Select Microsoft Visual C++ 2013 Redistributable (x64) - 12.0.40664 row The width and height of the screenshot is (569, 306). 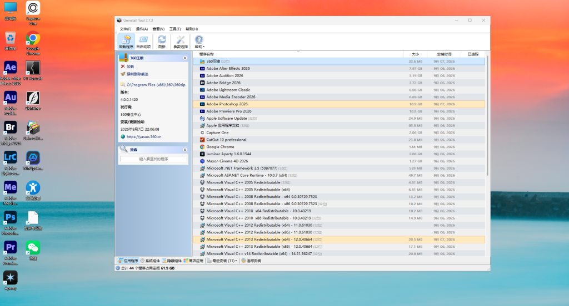tap(339, 239)
